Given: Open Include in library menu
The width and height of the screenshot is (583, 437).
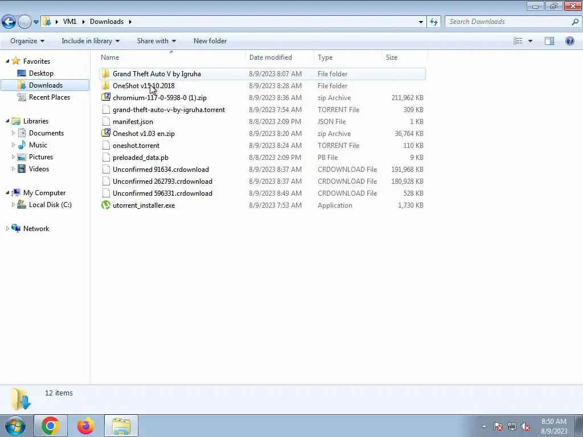Looking at the screenshot, I should pos(91,41).
